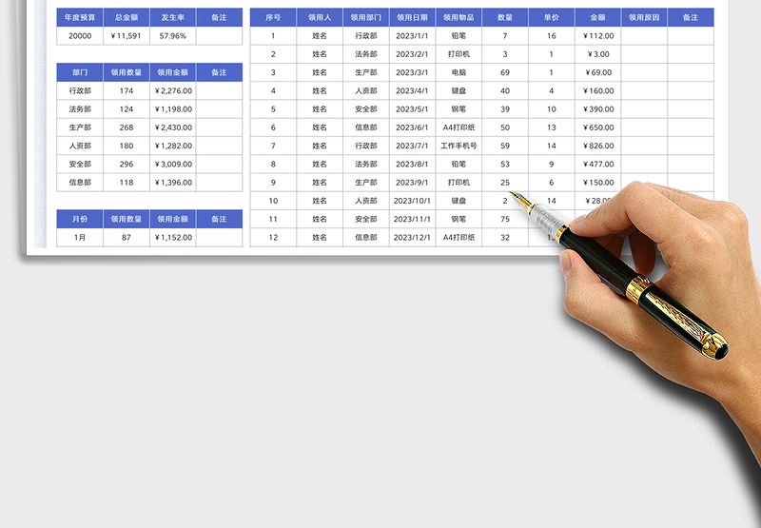The image size is (761, 528).
Task: Click the 月份 column header
Action: (80, 219)
